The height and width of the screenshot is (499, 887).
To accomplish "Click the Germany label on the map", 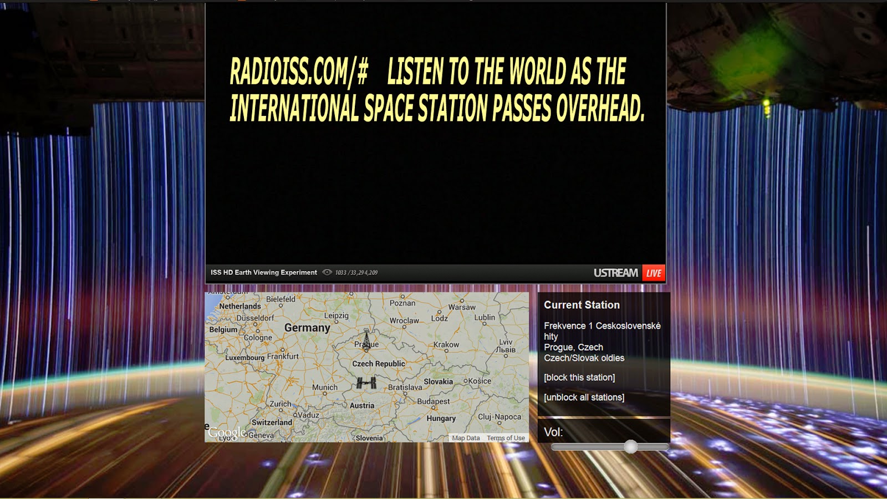I will 307,328.
